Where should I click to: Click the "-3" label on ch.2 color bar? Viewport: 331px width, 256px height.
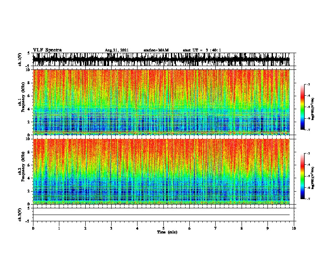[x=308, y=154]
